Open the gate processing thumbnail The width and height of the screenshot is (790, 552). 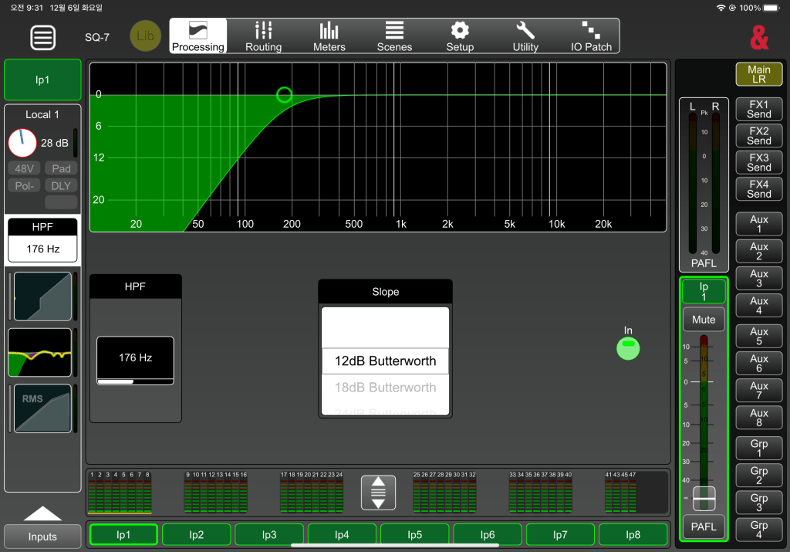pos(42,296)
